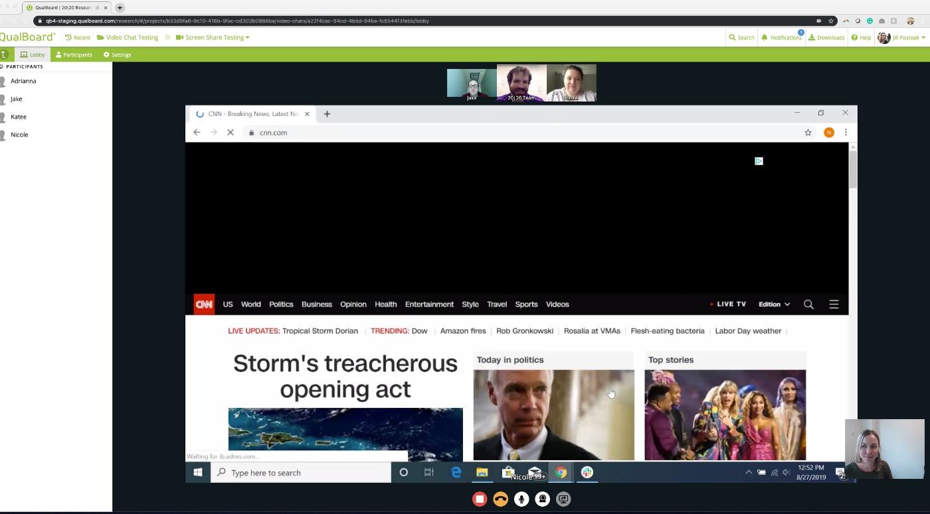Close the CNN tab in shared window
This screenshot has height=514, width=930.
point(307,113)
